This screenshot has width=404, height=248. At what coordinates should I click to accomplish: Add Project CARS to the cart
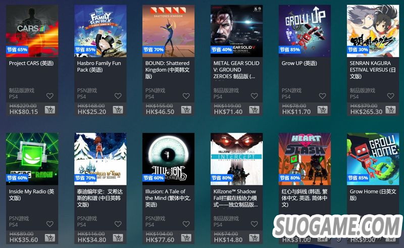[49, 110]
